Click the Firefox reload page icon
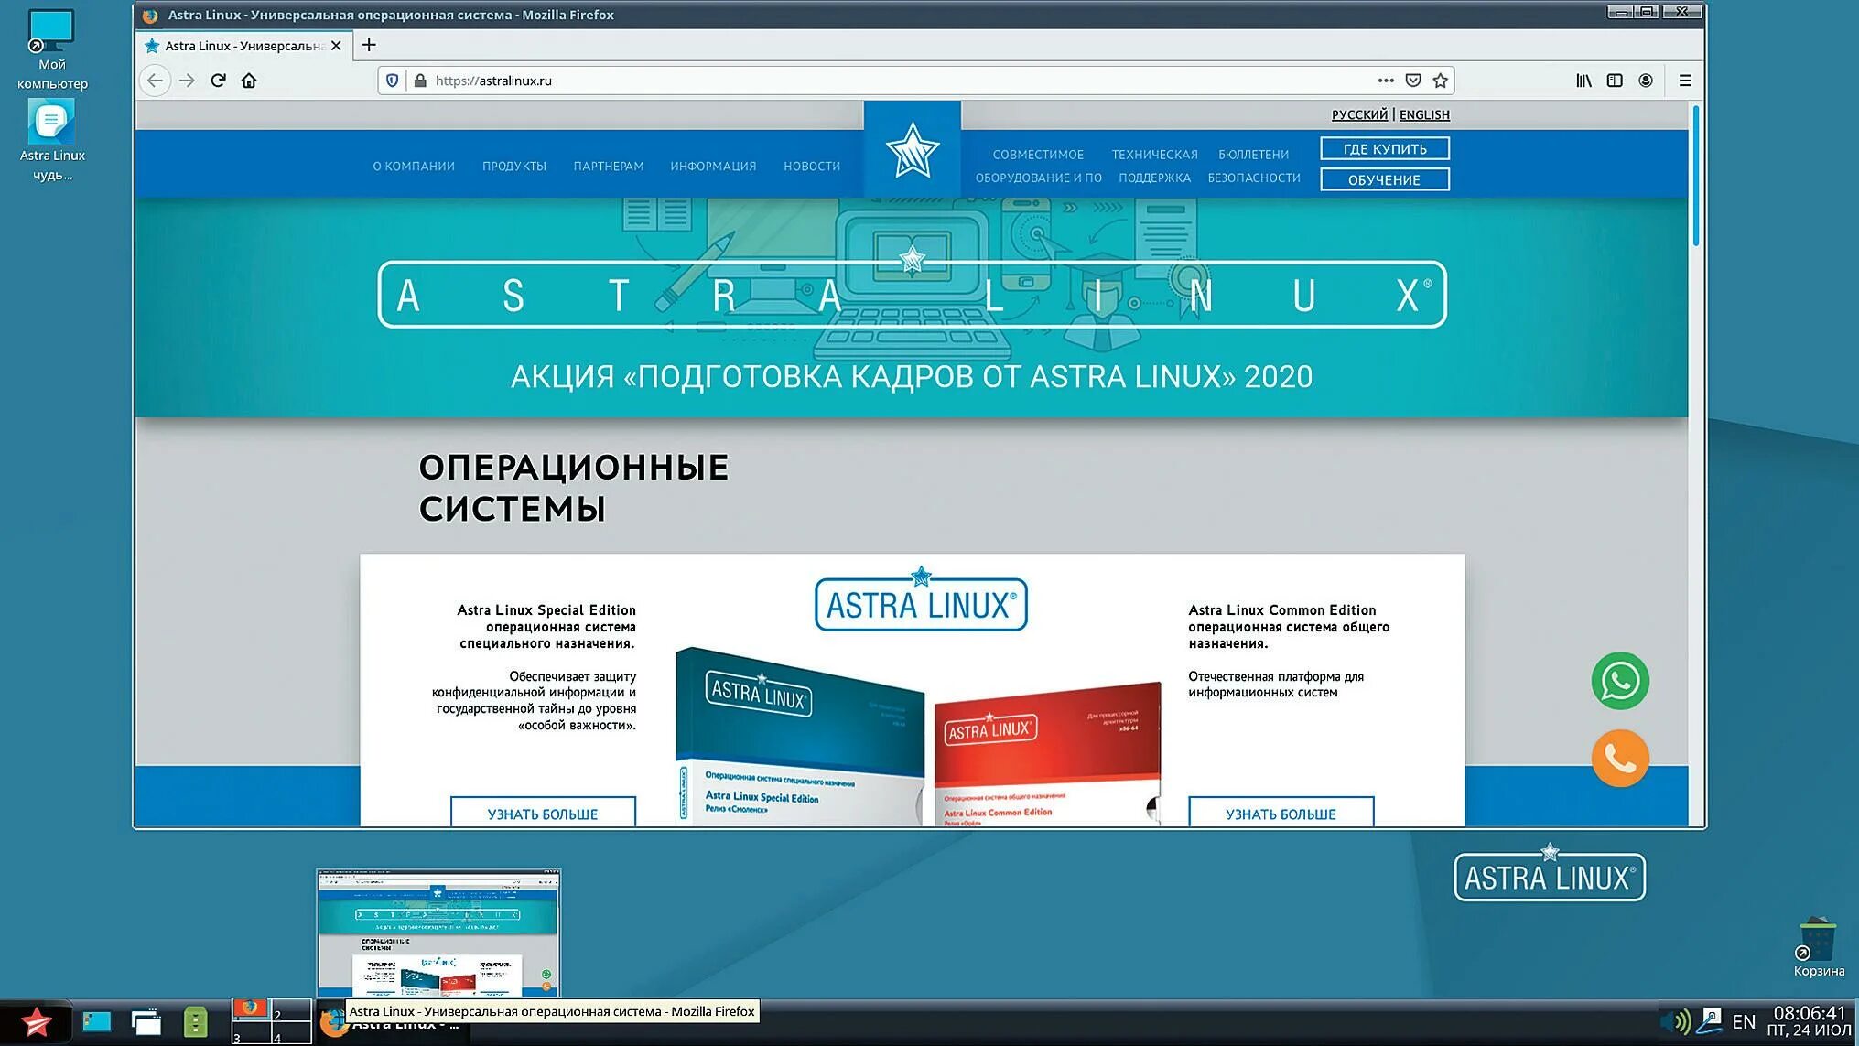The image size is (1859, 1046). coord(218,81)
